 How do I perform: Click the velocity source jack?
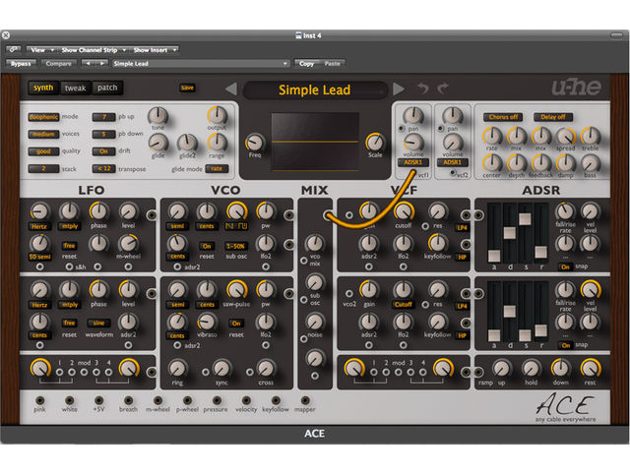(246, 400)
